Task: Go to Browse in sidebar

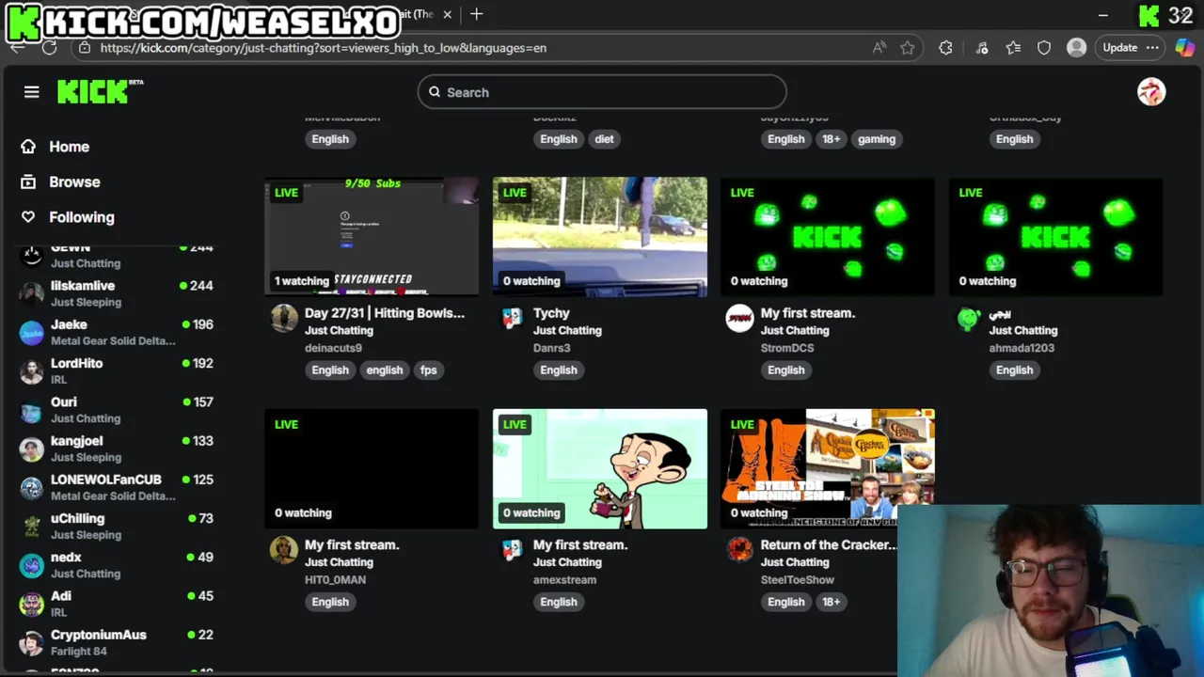Action: pyautogui.click(x=74, y=181)
